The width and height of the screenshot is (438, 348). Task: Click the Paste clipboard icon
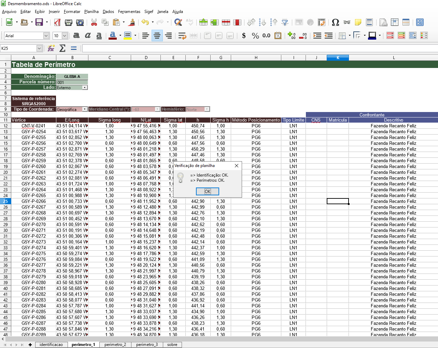116,22
